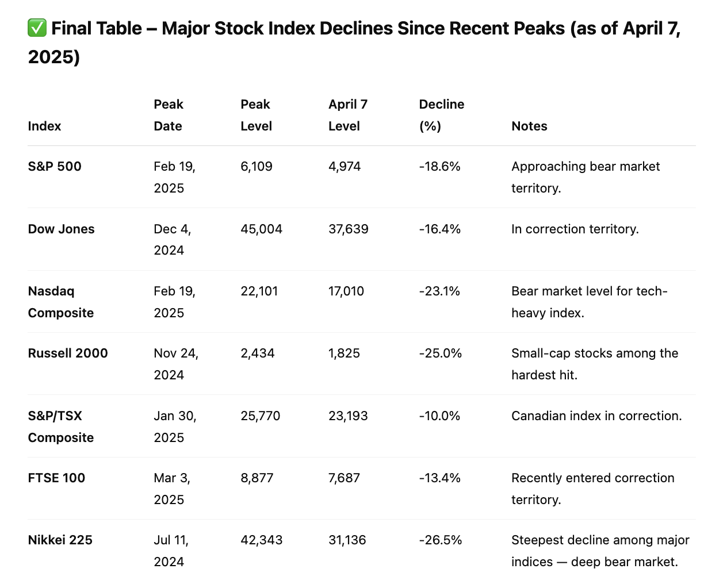Click the 'Final Table' heading text
Screen dimensions: 704x584
pyautogui.click(x=97, y=28)
